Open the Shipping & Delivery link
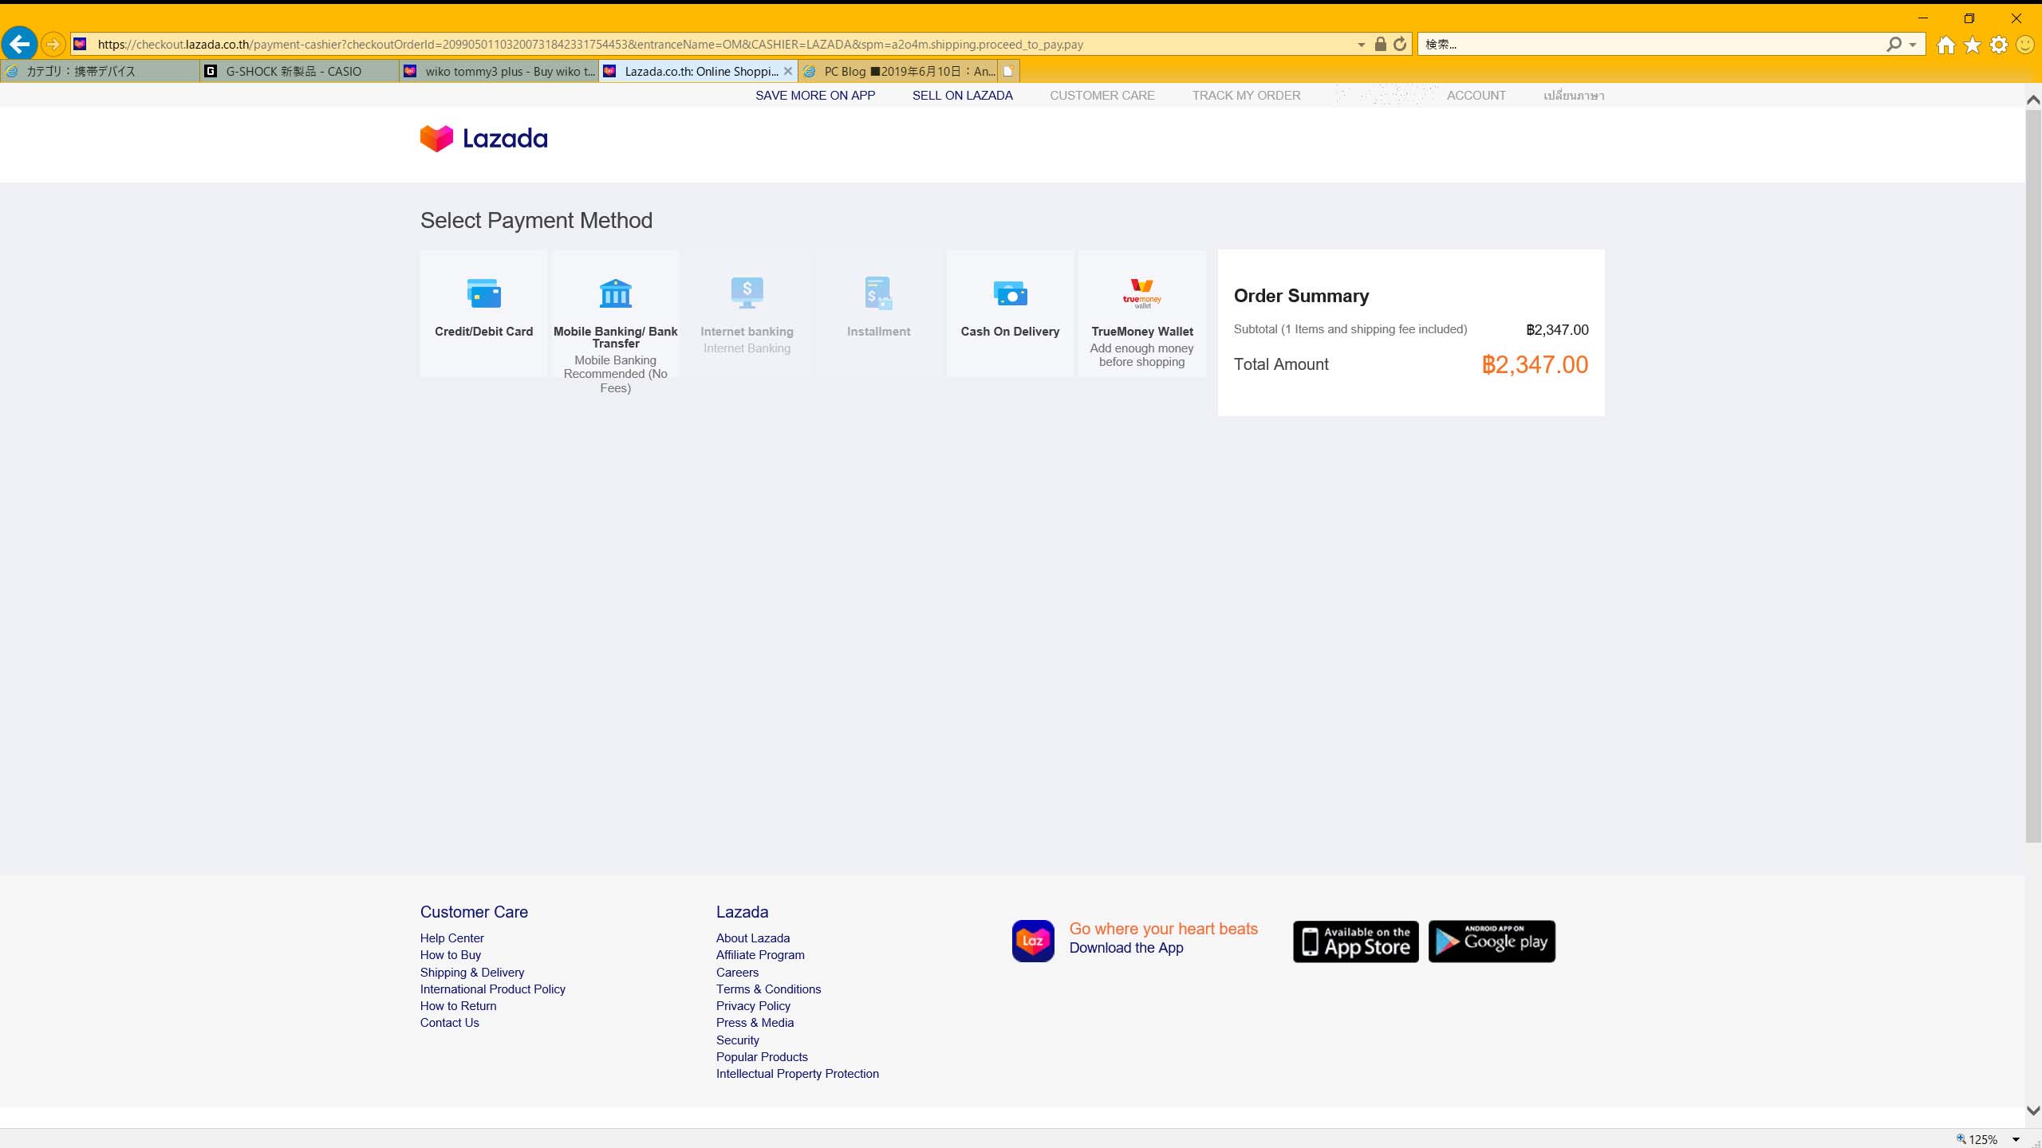Viewport: 2042px width, 1148px height. [x=472, y=973]
